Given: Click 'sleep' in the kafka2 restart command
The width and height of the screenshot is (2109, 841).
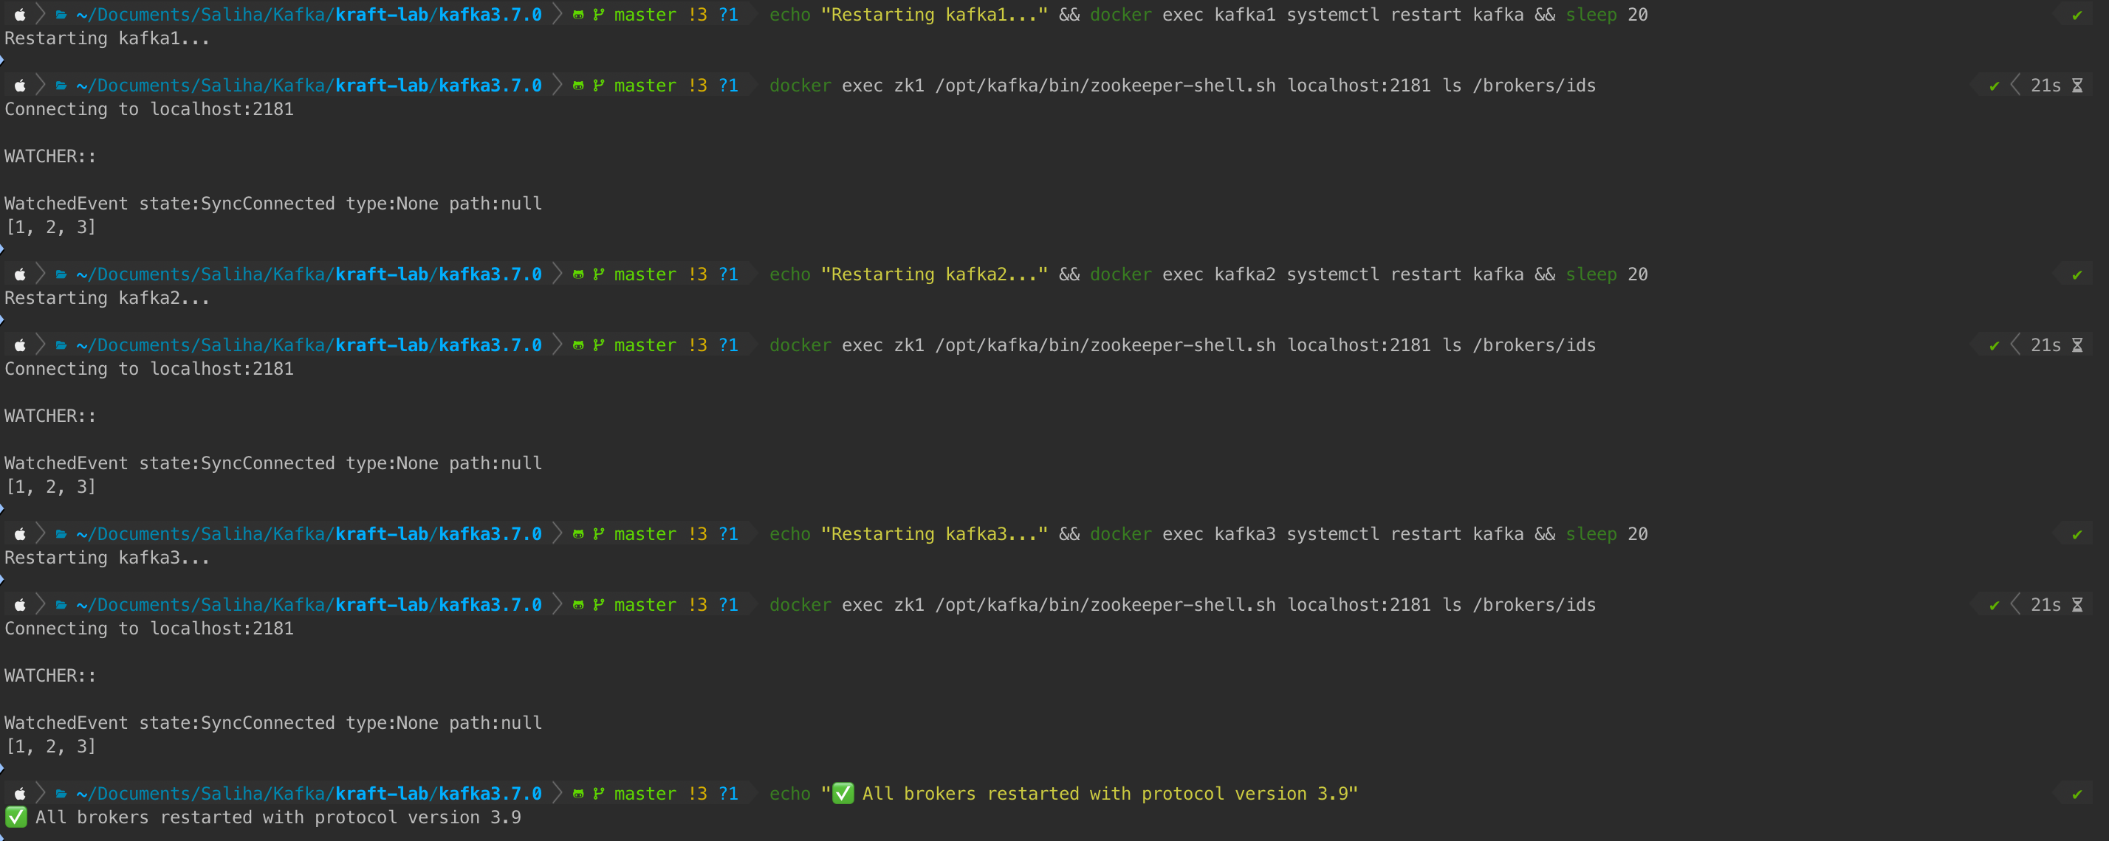Looking at the screenshot, I should [1591, 274].
